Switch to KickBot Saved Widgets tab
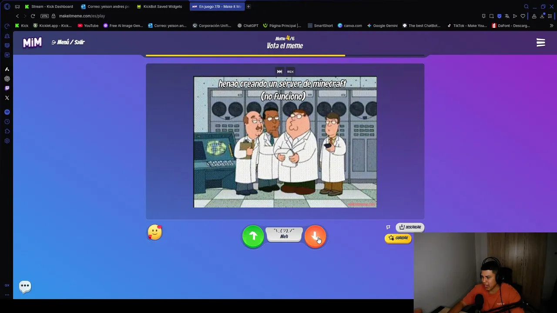The height and width of the screenshot is (313, 557). (160, 7)
